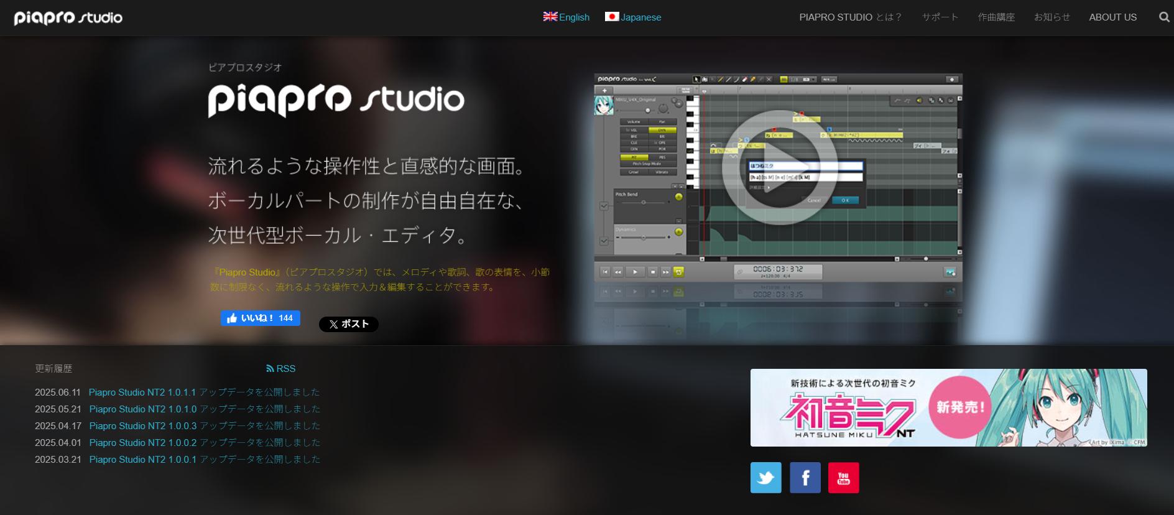This screenshot has height=515, width=1174.
Task: Open the Piapro Studio NT2 1.0.0.1 update link
Action: point(205,460)
